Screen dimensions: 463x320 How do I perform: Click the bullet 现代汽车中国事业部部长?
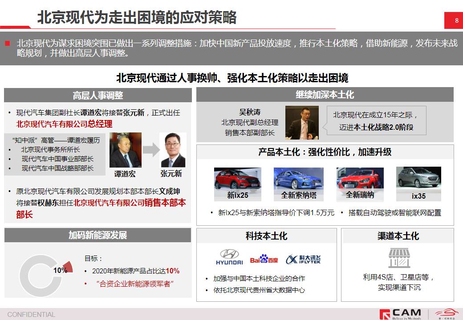(57, 159)
